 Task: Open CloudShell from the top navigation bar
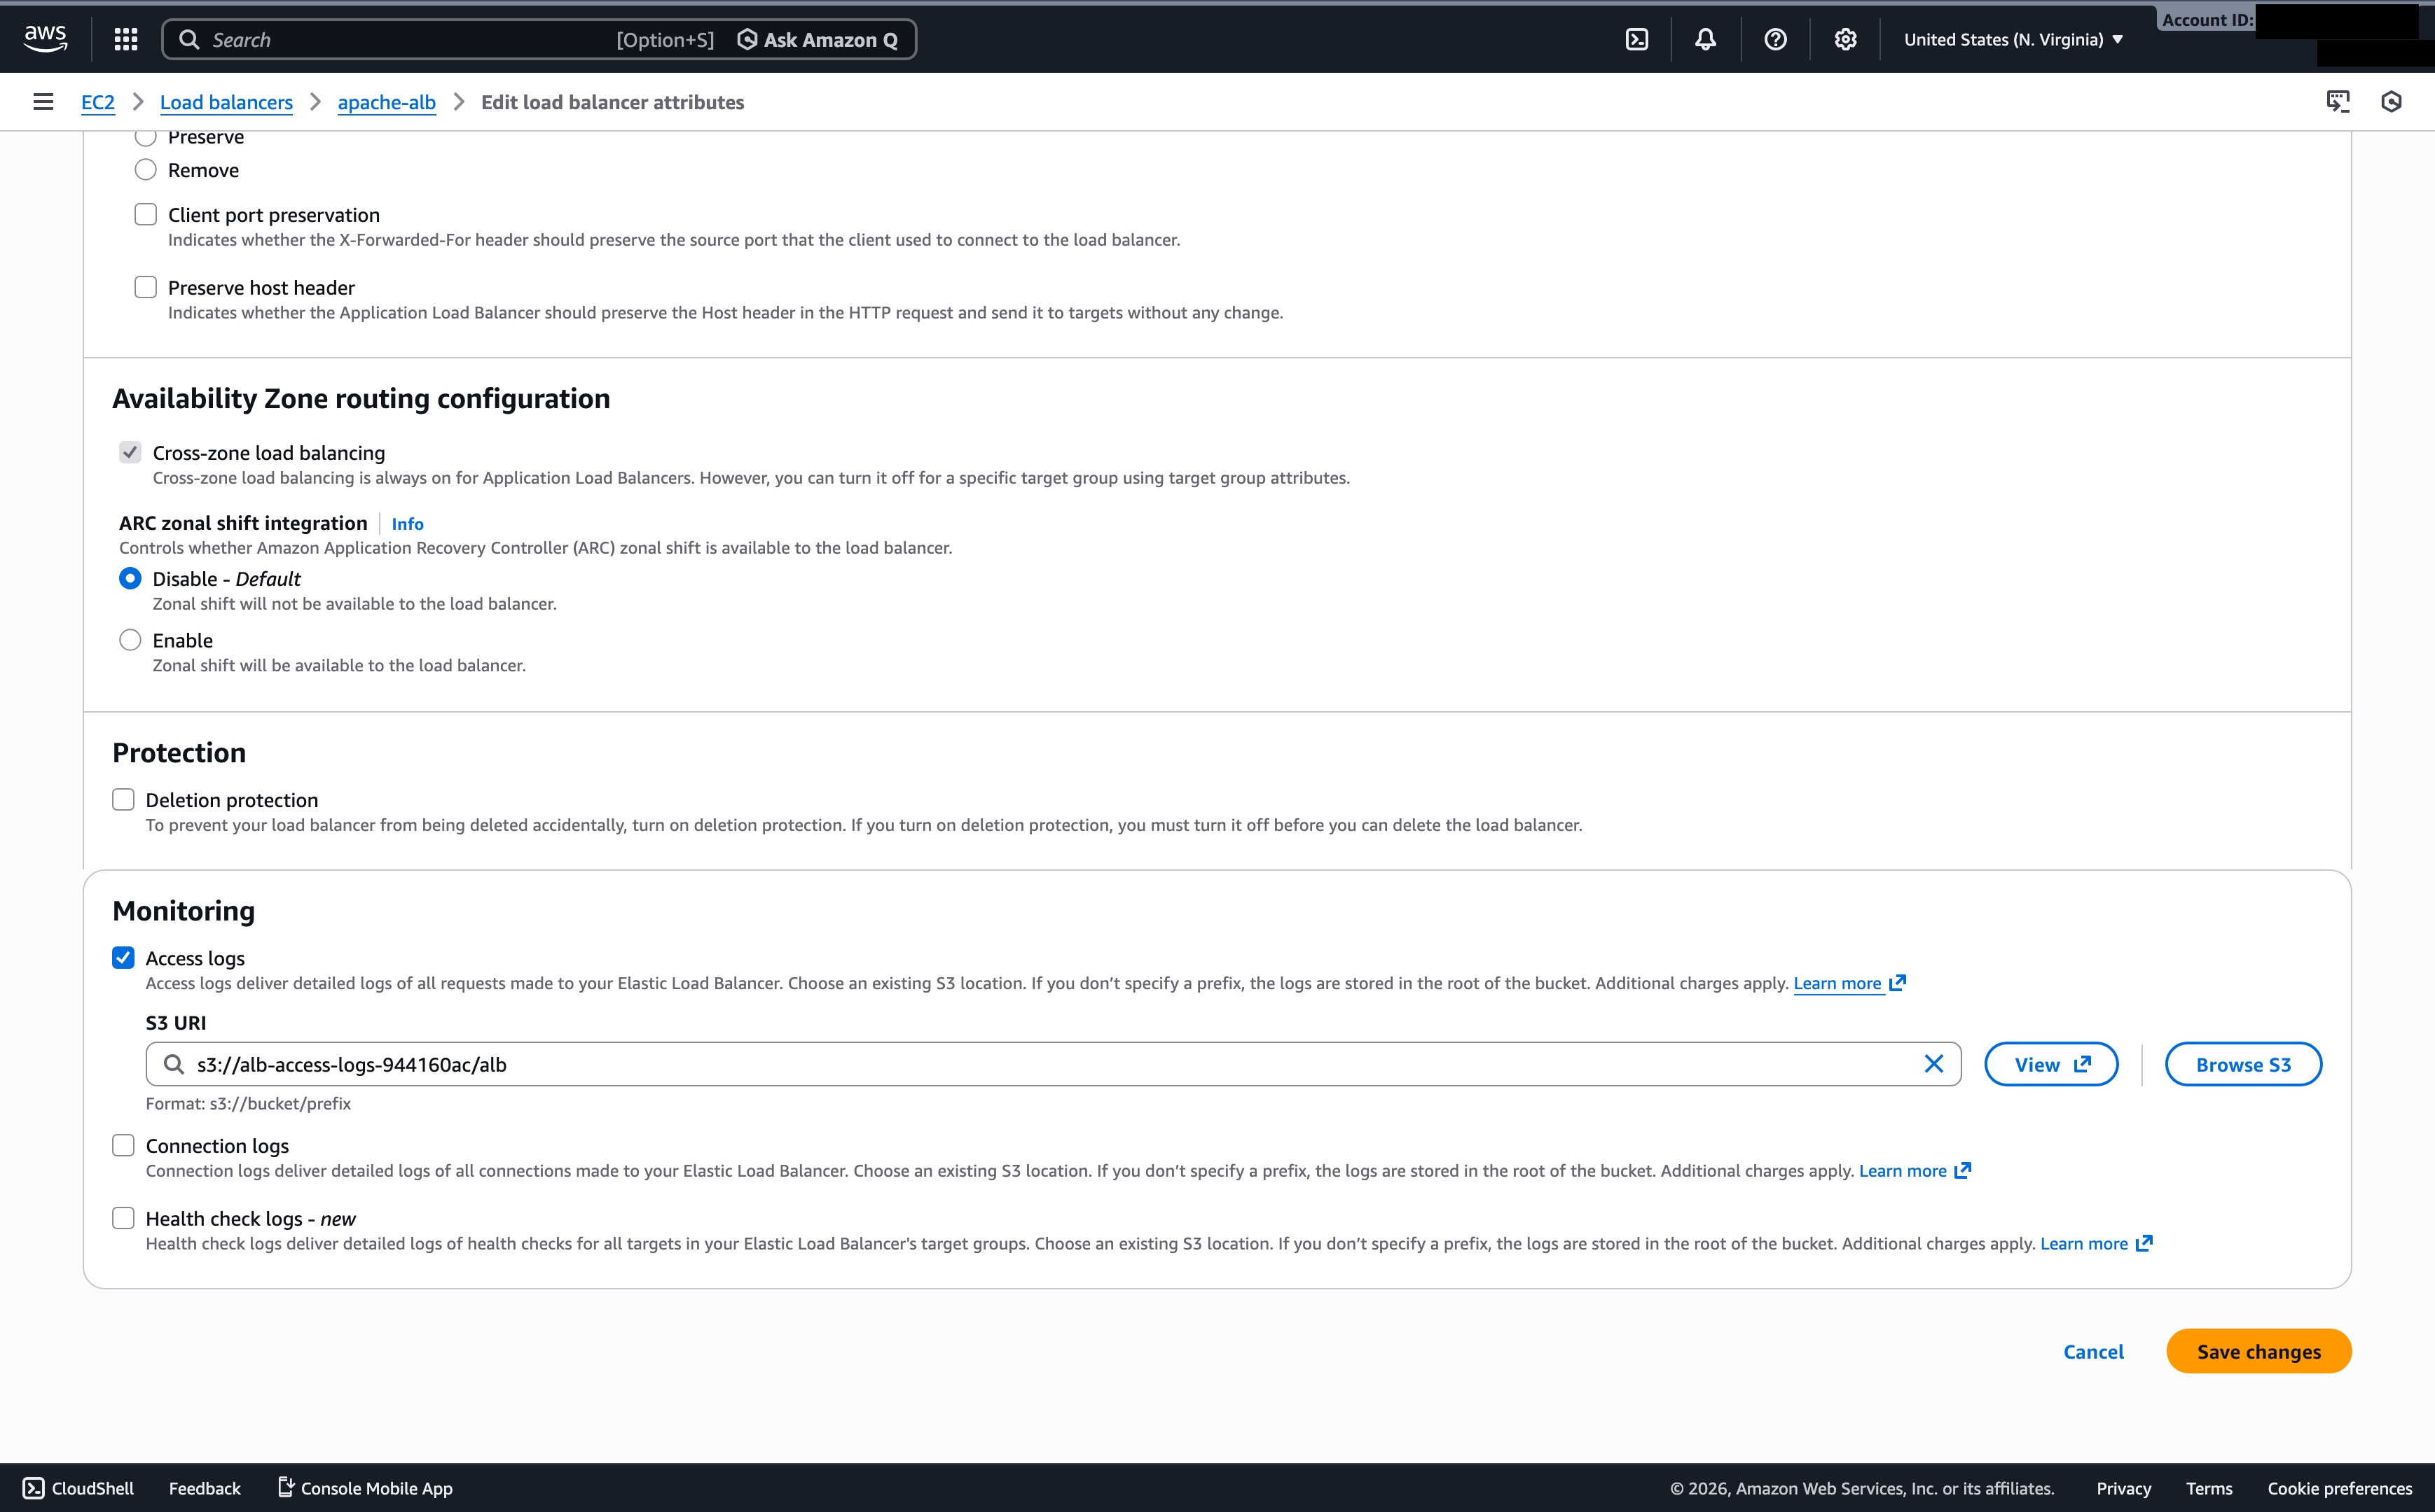click(x=1638, y=39)
